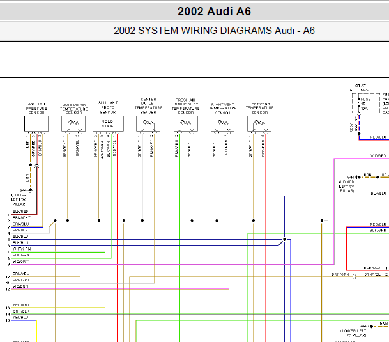Click the "(LOWER LEFT 'A' PILLAR)" note at bottom right
The height and width of the screenshot is (342, 389).
click(353, 333)
